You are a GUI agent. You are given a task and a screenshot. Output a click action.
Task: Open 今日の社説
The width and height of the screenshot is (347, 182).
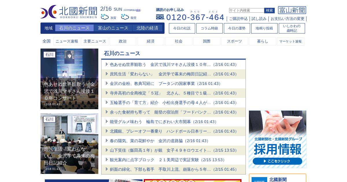182,28
